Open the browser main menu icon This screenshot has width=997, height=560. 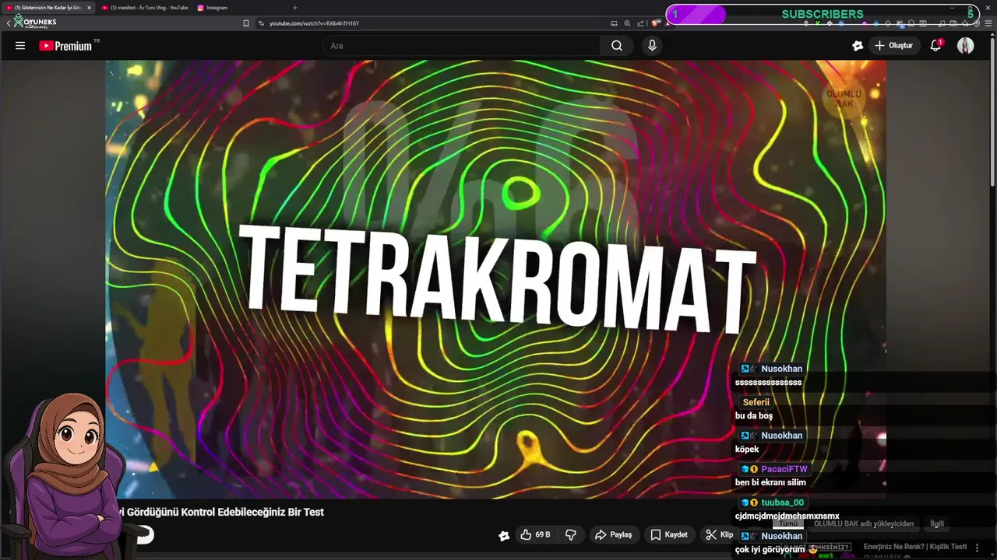tap(988, 23)
